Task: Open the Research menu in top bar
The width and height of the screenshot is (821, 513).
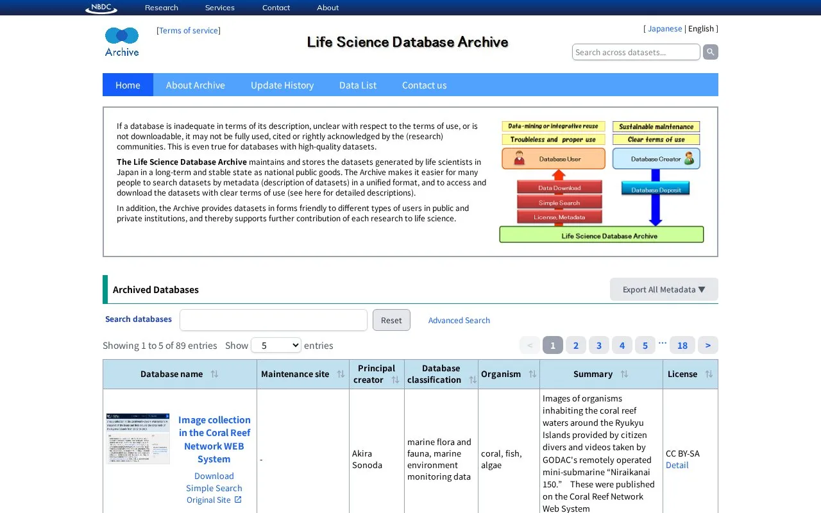Action: [162, 8]
